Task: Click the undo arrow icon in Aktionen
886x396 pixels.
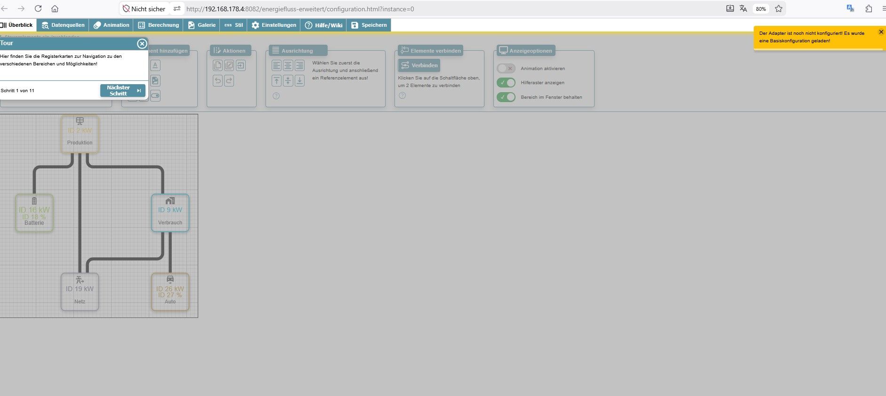Action: 217,80
